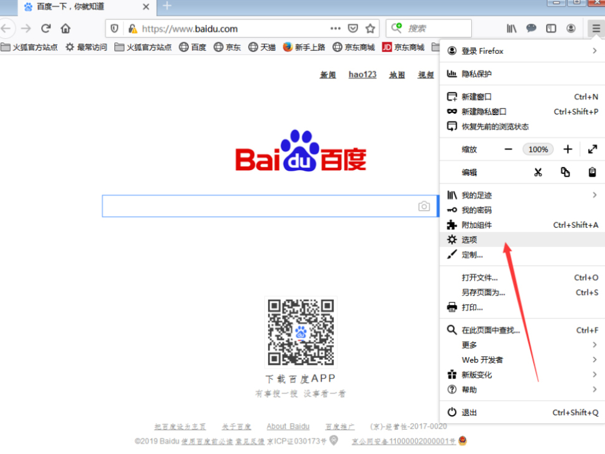
Task: Choose 另存页面为... from the menu
Action: click(x=523, y=292)
